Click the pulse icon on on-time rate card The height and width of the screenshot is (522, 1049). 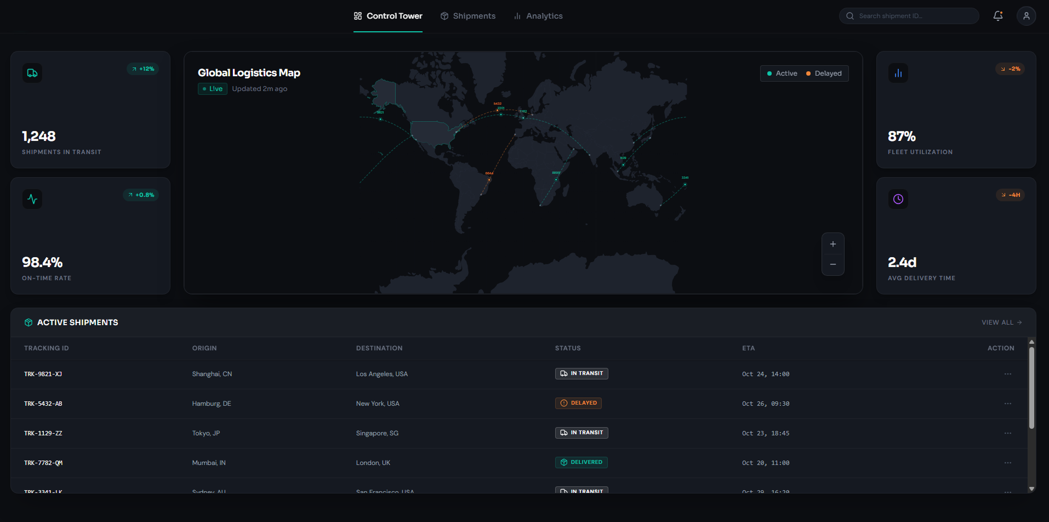pyautogui.click(x=32, y=198)
